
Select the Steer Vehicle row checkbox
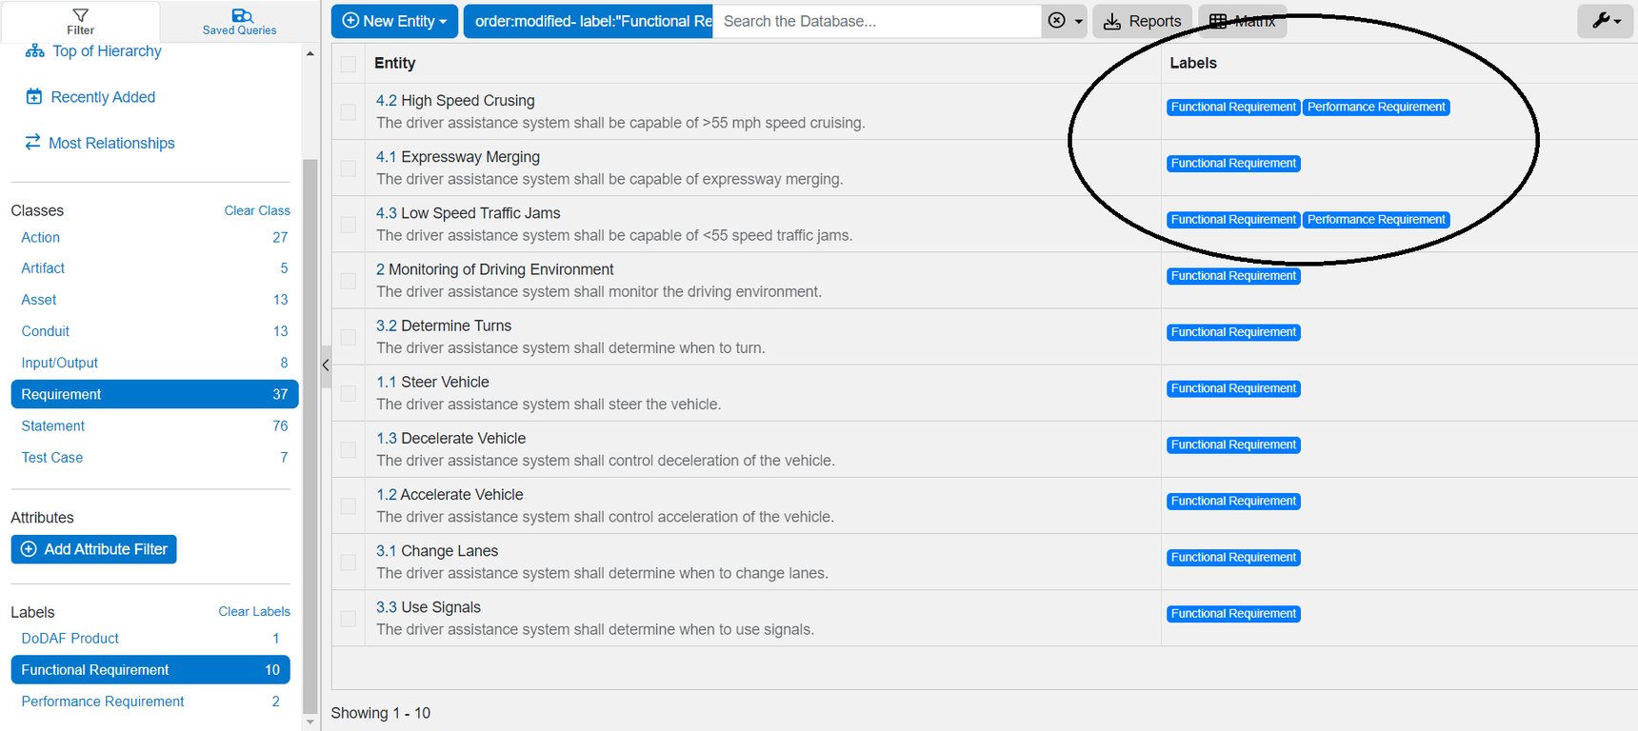click(x=349, y=393)
